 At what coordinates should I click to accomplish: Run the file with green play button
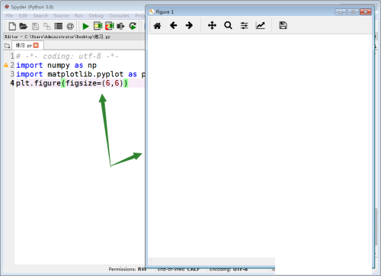[86, 26]
